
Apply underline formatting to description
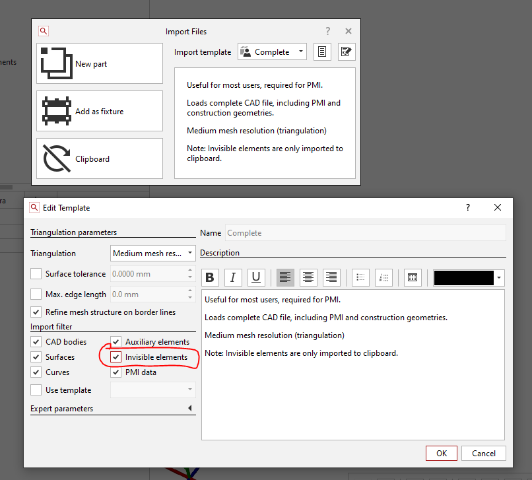click(x=256, y=278)
